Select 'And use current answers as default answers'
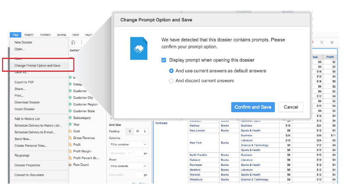Viewport: 344px width, 191px height. coord(172,71)
